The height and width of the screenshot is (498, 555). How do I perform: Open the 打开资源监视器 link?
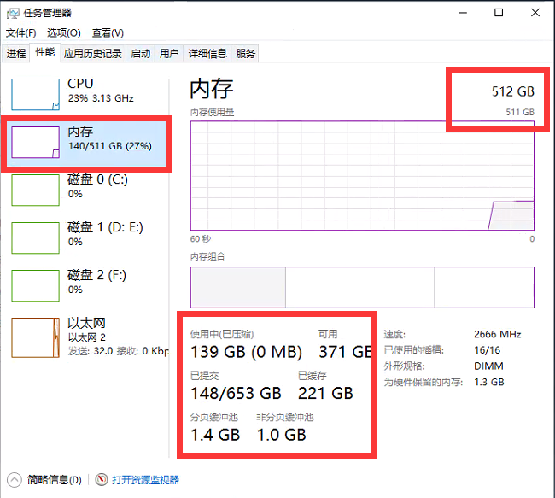pyautogui.click(x=145, y=480)
